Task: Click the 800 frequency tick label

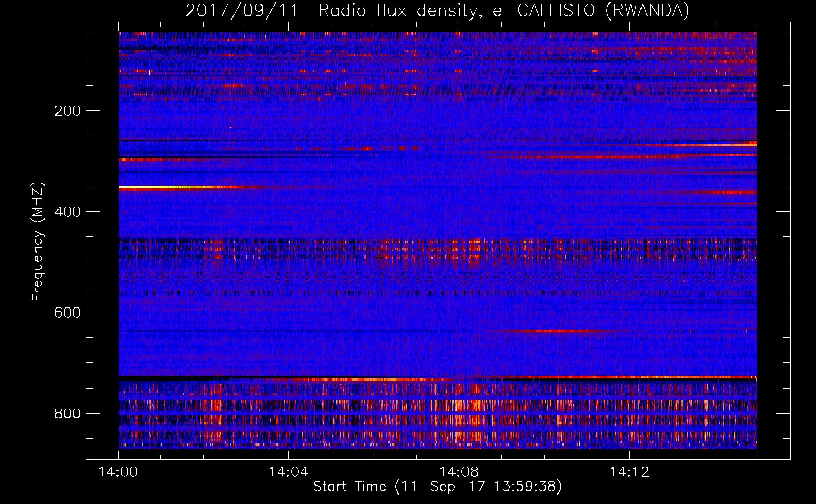Action: pos(67,413)
